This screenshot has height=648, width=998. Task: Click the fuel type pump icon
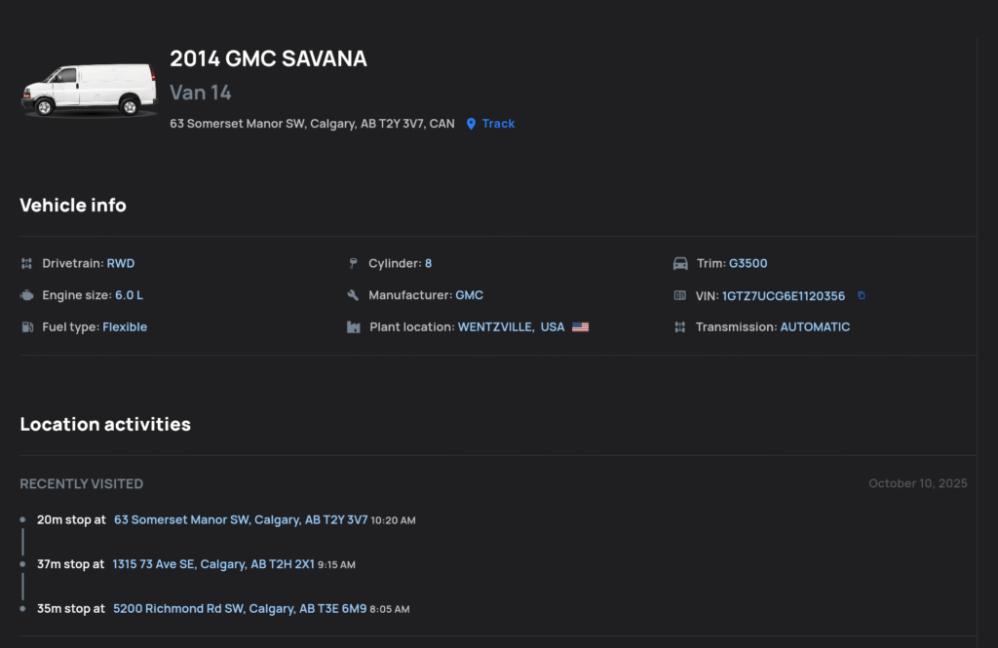[26, 327]
